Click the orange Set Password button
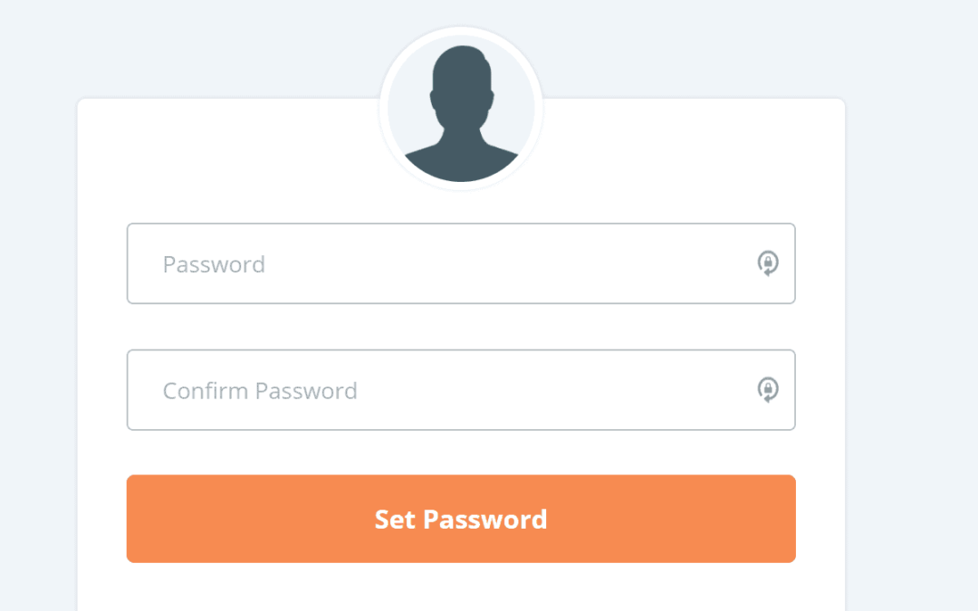 461,519
